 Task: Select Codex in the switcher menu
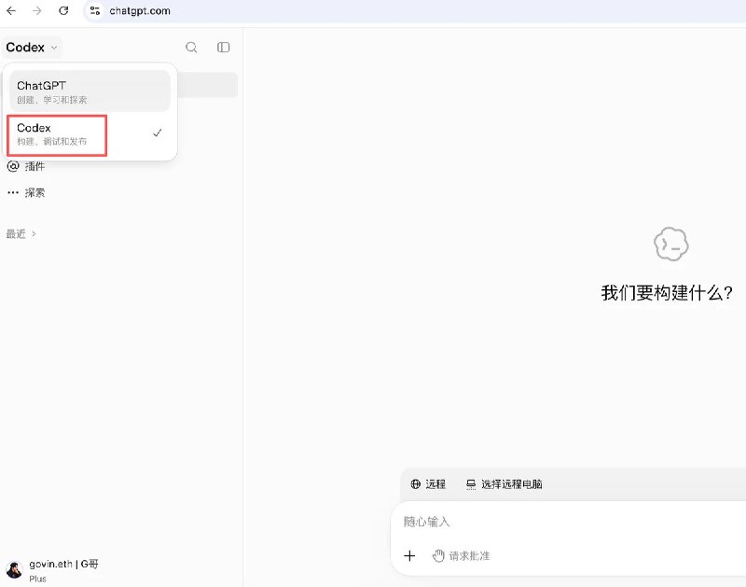click(90, 133)
